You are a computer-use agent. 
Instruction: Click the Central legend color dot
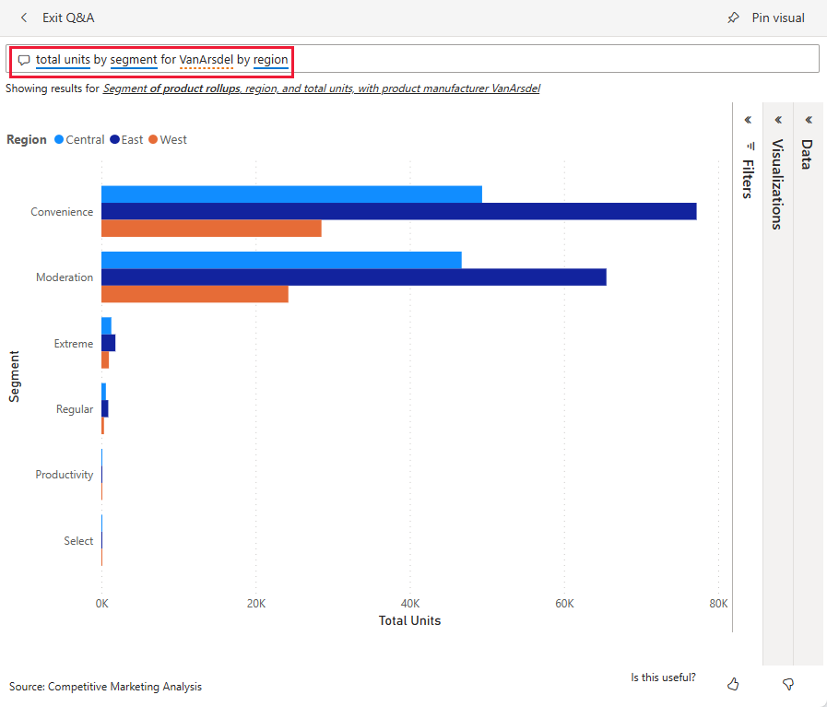[59, 140]
